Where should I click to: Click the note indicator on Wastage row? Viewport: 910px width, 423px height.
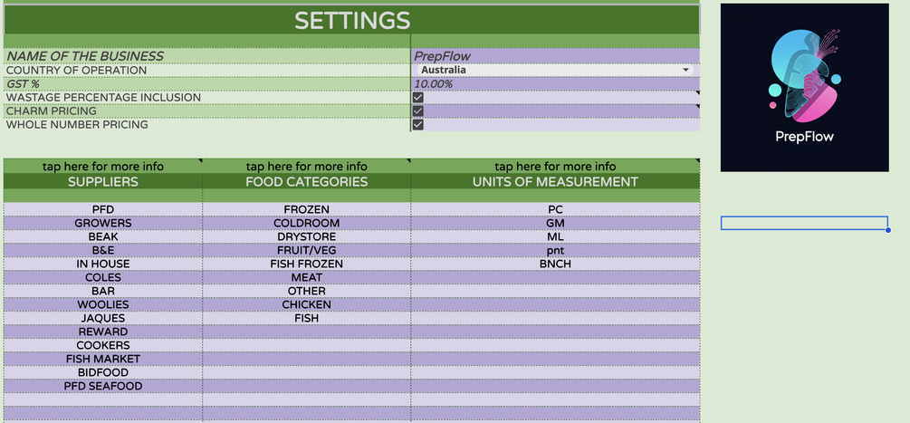coord(697,92)
